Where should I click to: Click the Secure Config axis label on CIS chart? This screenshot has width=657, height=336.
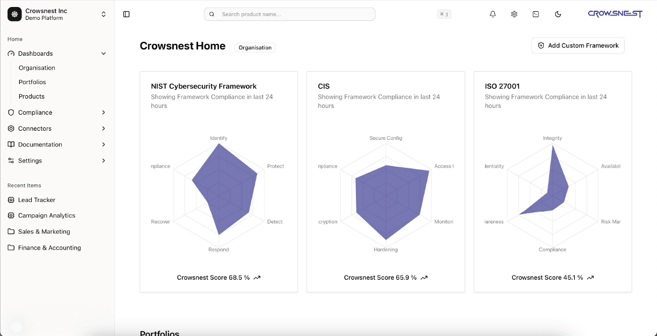pos(386,138)
